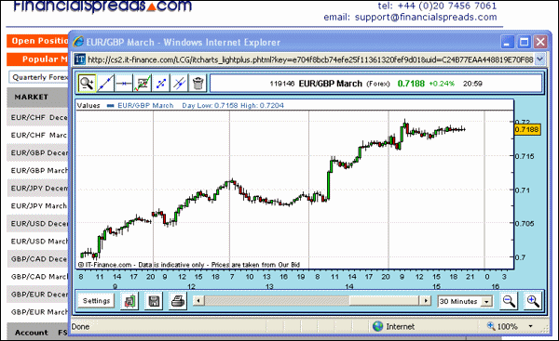Click the MARKET column header
The image size is (559, 341).
(32, 97)
